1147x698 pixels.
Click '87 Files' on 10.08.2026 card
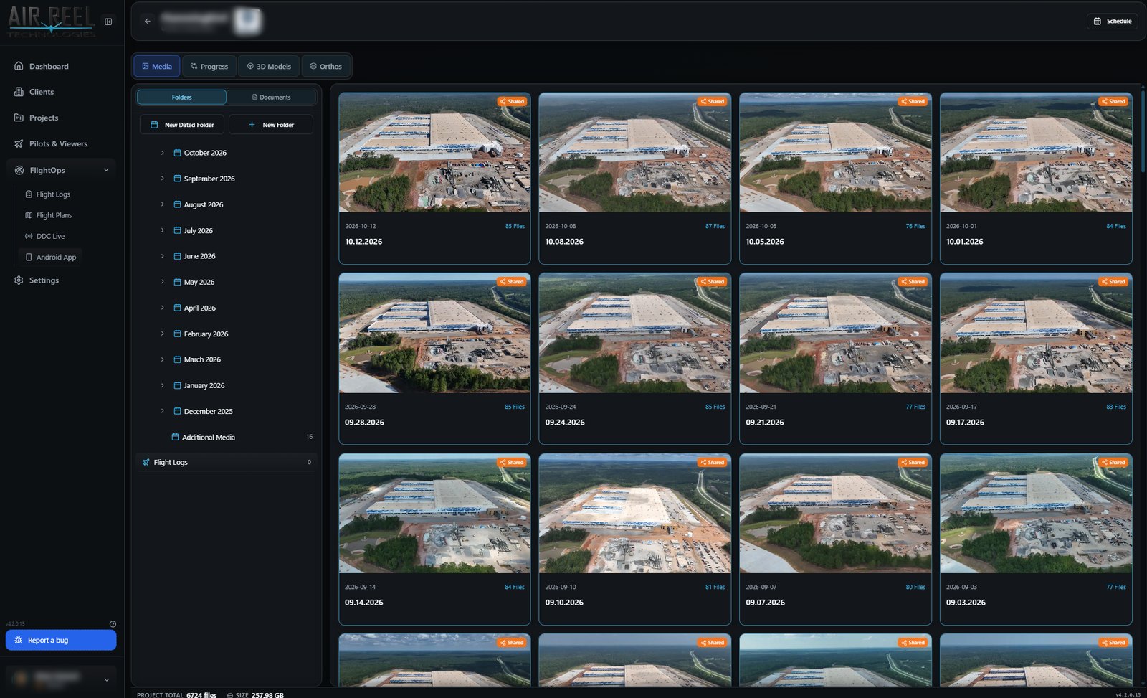click(715, 226)
